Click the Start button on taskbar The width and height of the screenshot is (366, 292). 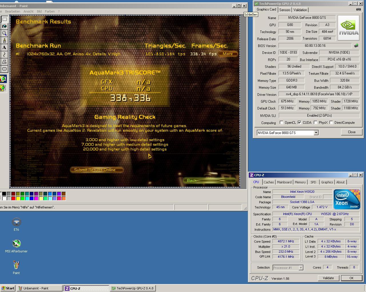tap(8, 288)
